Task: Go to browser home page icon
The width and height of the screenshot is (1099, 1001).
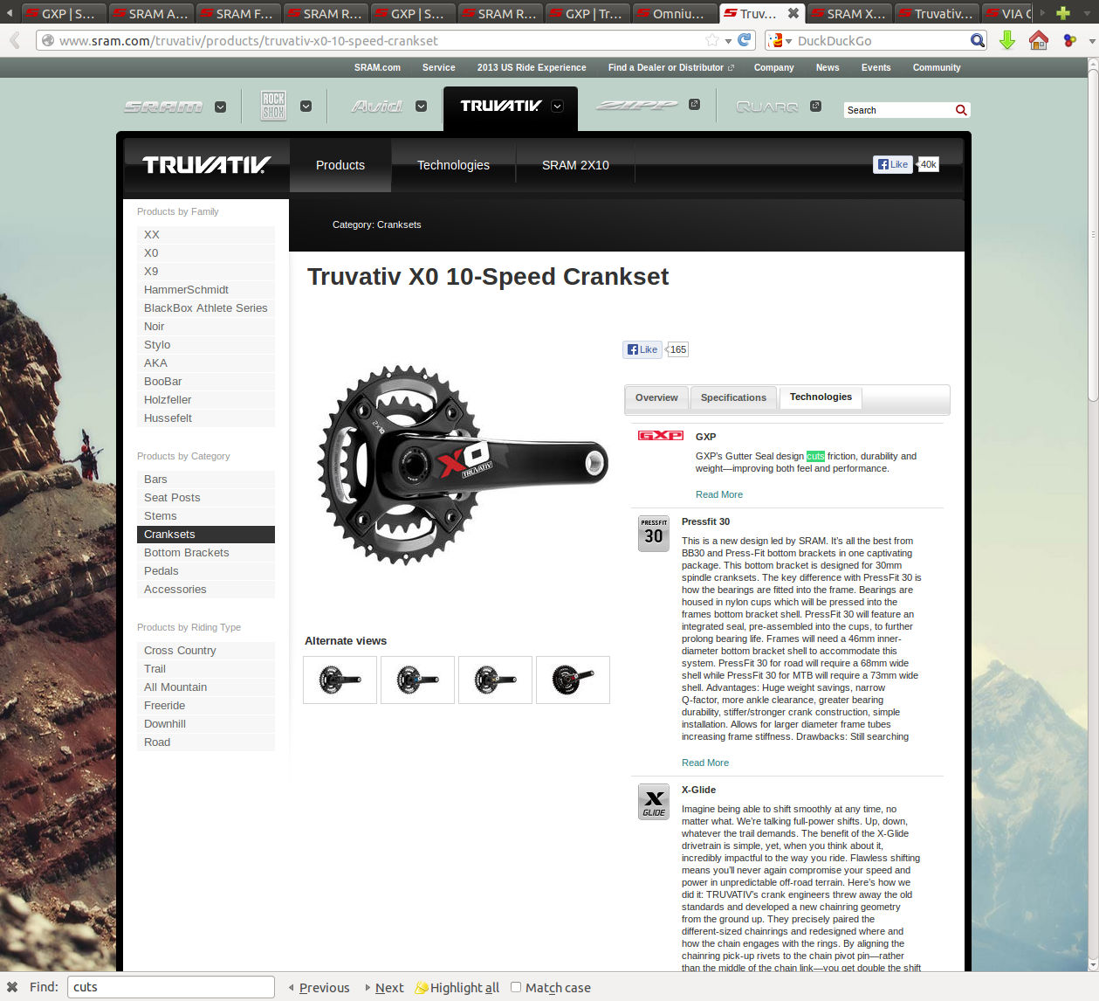Action: tap(1038, 40)
